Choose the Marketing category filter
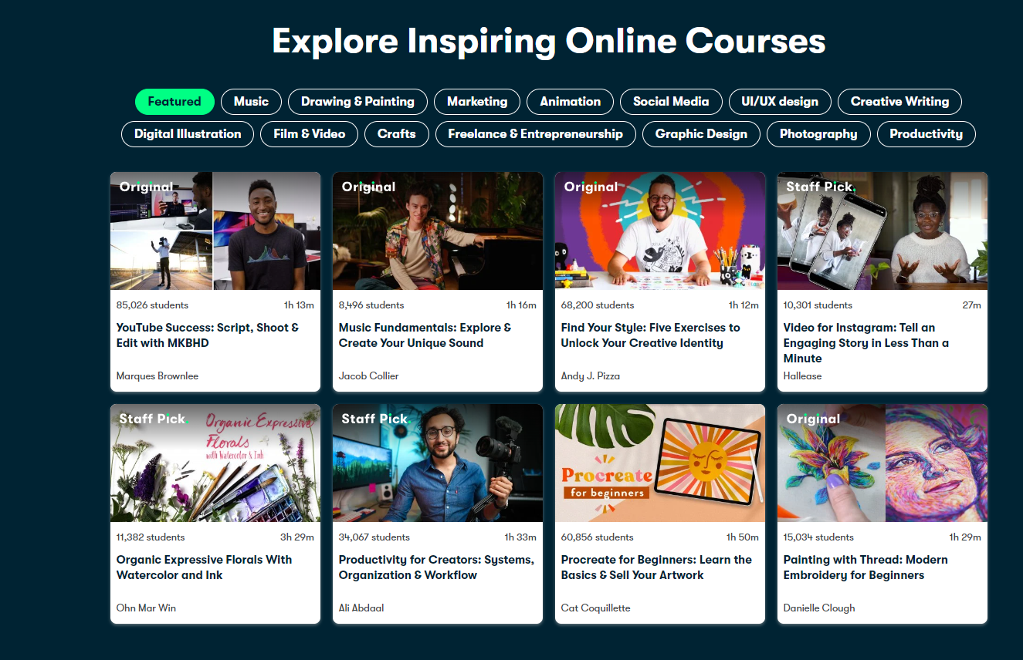Viewport: 1023px width, 660px height. click(477, 102)
